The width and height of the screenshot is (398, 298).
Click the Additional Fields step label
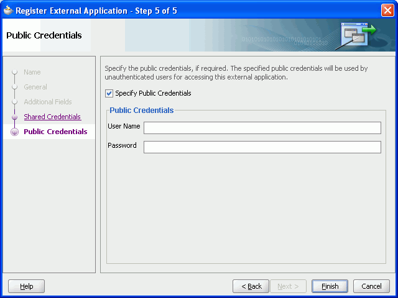click(x=48, y=102)
